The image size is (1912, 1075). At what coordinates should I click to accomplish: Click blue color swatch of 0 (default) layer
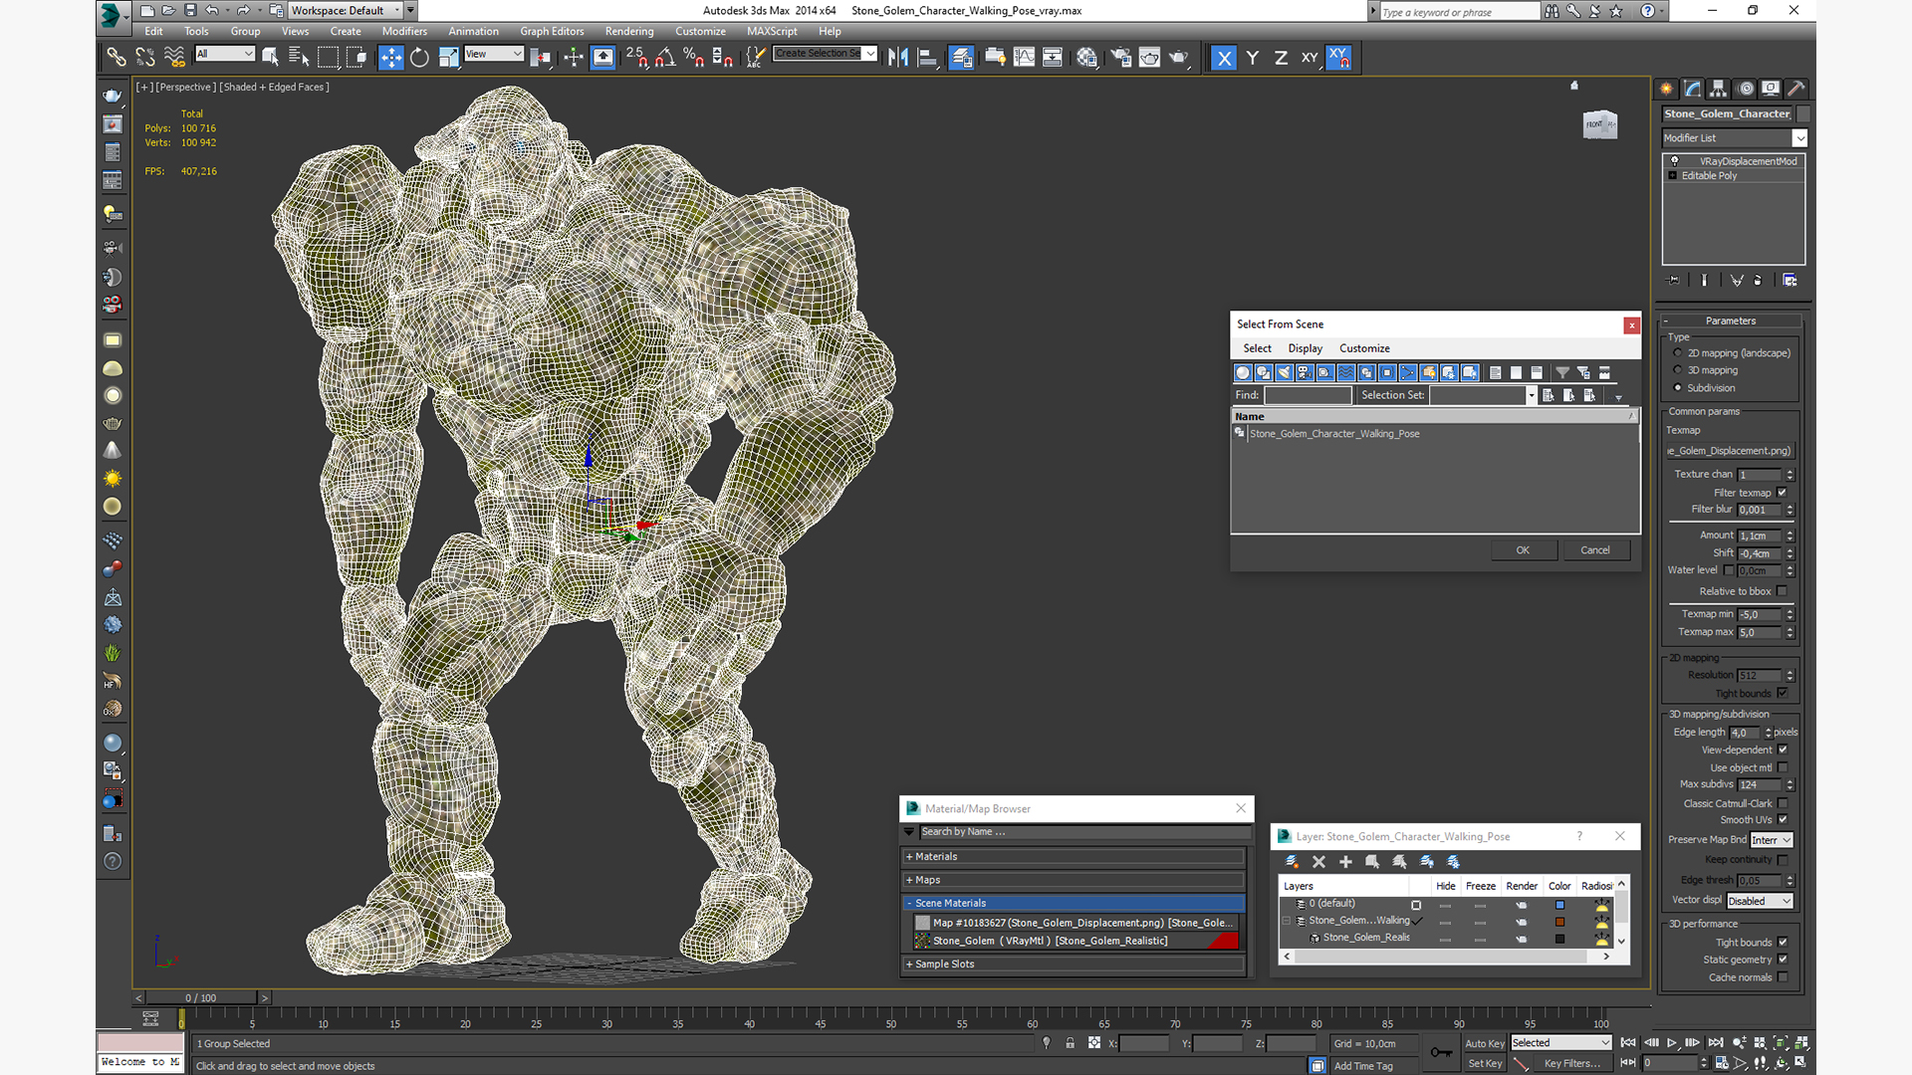pyautogui.click(x=1559, y=905)
